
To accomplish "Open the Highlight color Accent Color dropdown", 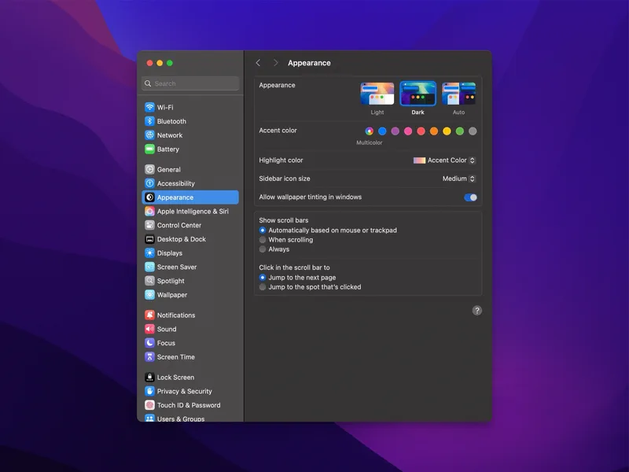I will click(x=444, y=160).
